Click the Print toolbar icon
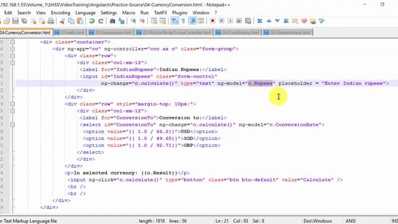Viewport: 398px width, 224px height. (x=51, y=21)
